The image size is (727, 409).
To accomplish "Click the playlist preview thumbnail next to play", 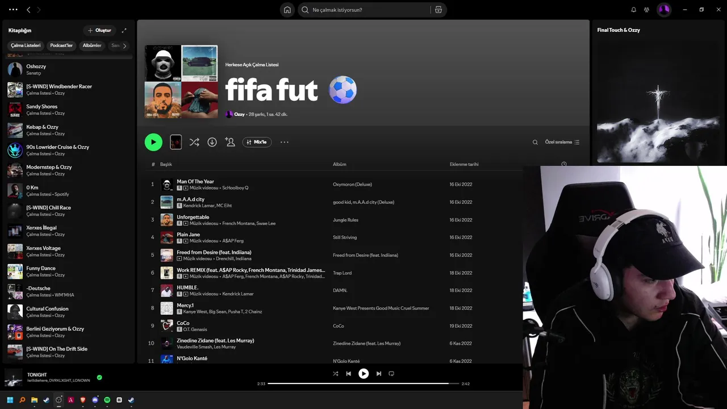I will [176, 142].
